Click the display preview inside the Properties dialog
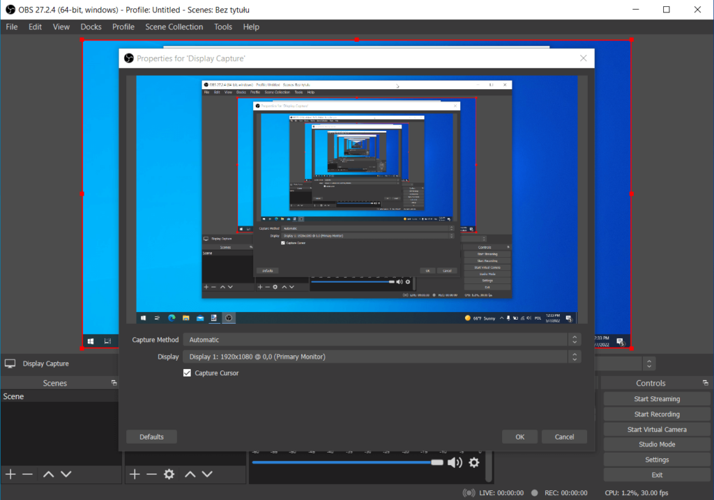The image size is (714, 500). [357, 200]
